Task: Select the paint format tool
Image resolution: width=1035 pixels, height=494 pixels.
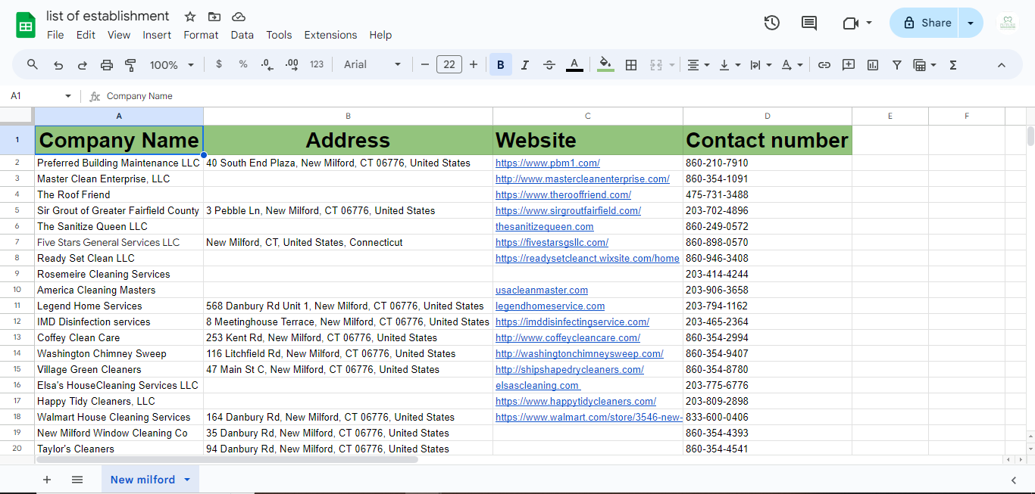Action: pyautogui.click(x=130, y=65)
